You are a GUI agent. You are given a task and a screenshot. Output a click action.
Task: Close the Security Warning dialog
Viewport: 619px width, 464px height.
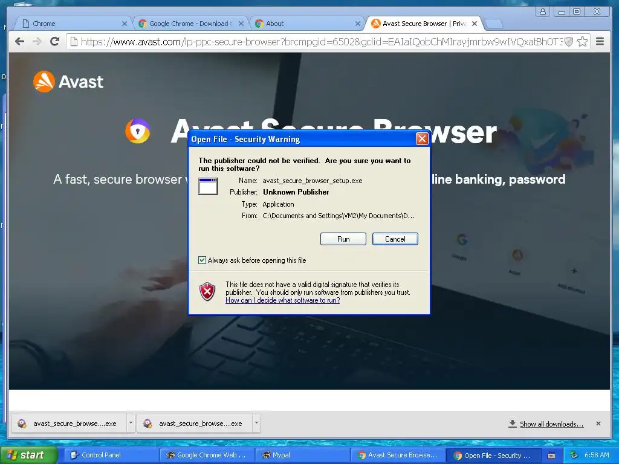pos(421,138)
